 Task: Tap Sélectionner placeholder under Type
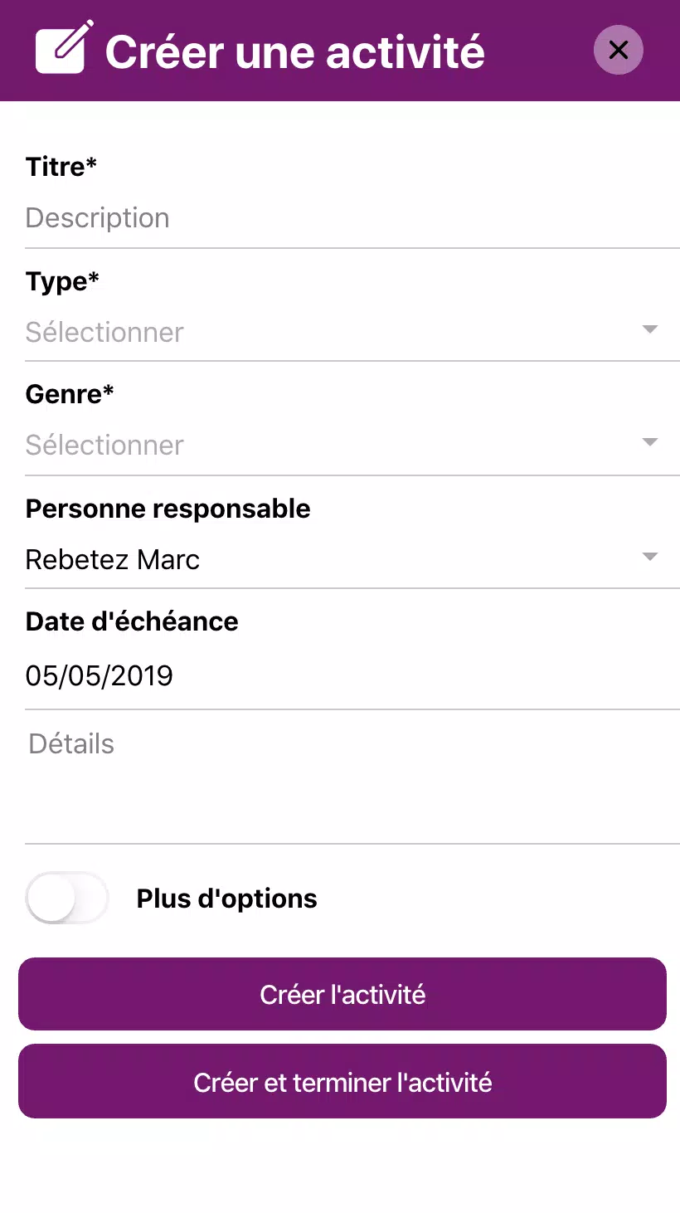click(x=104, y=332)
